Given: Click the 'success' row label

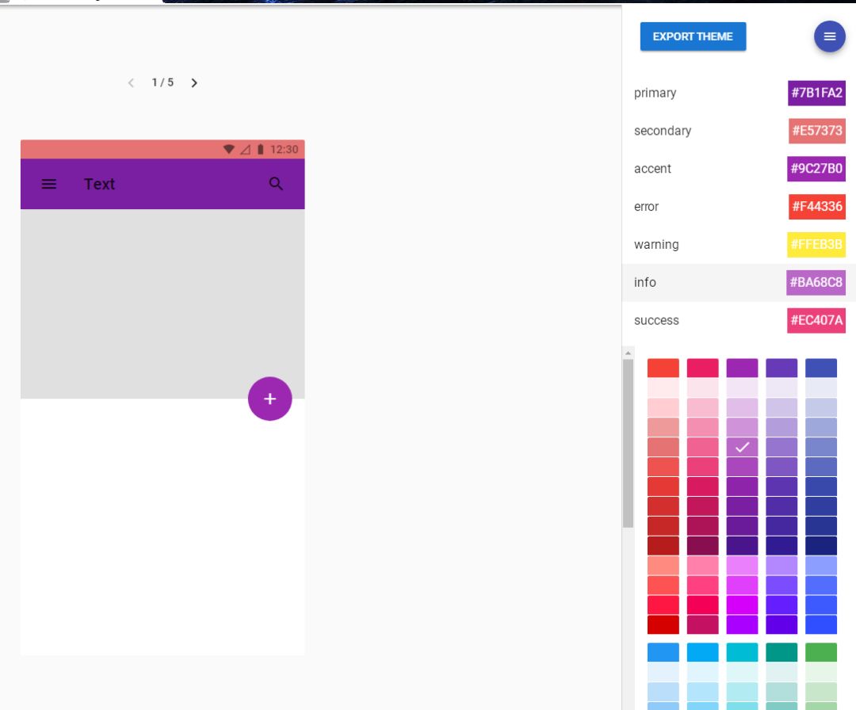Looking at the screenshot, I should click(656, 320).
